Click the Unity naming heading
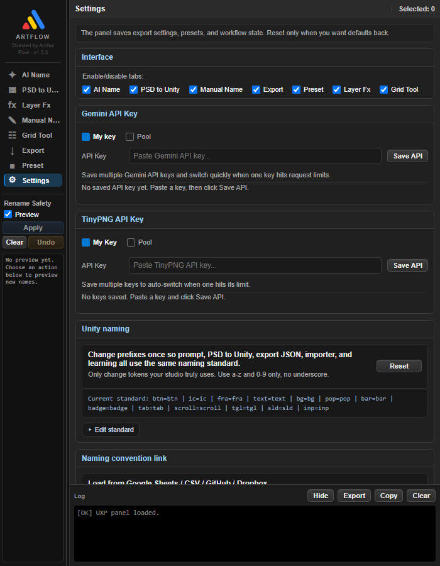440x566 pixels. 106,329
